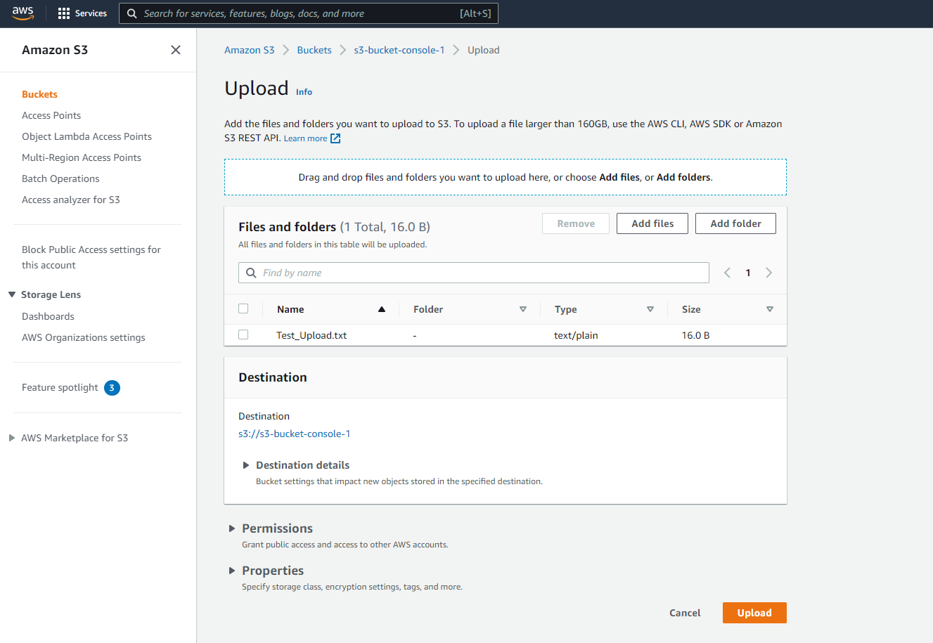The height and width of the screenshot is (643, 933).
Task: Navigate to Buckets in the breadcrumb
Action: pos(314,50)
